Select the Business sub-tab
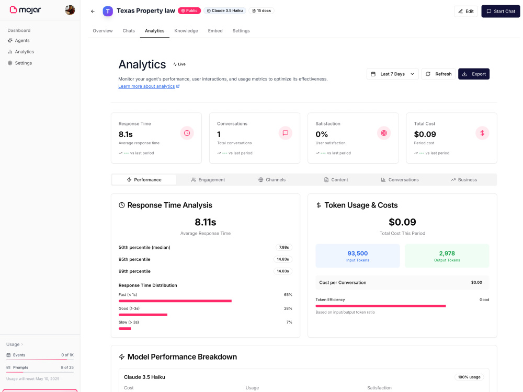 click(x=464, y=180)
